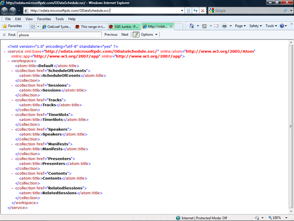The height and width of the screenshot is (221, 294).
Task: Collapse the TimeSlots collection node
Action: 12,115
